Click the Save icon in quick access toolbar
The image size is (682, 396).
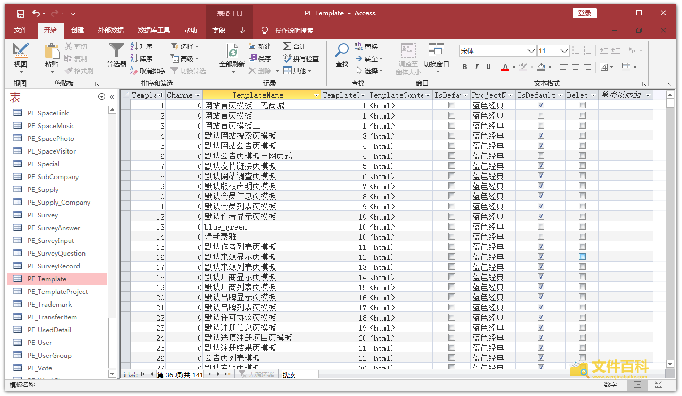(20, 13)
